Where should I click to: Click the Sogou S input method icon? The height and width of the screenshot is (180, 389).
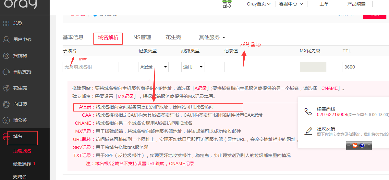pyautogui.click(x=355, y=146)
